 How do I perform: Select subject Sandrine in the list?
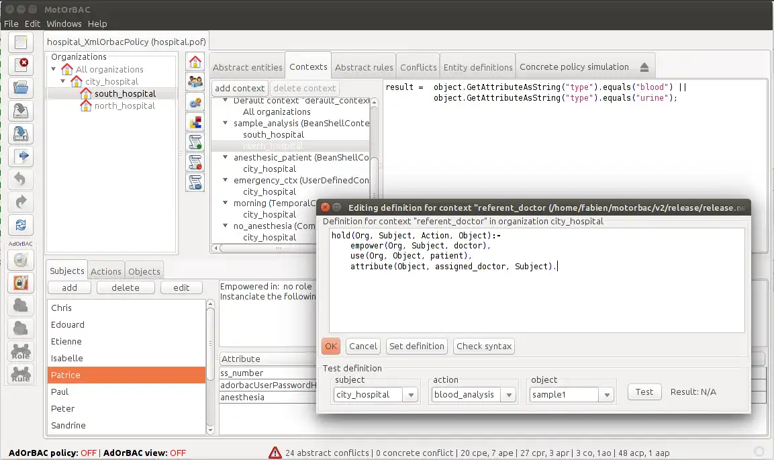point(126,426)
